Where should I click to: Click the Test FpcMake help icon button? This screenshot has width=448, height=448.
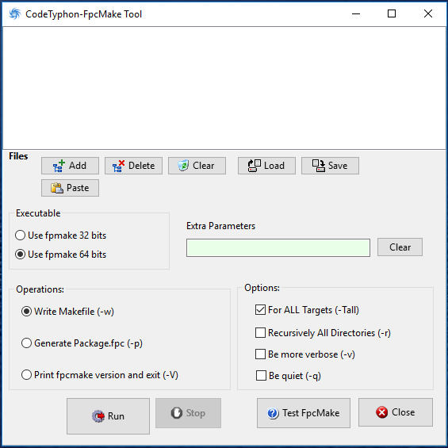[304, 413]
